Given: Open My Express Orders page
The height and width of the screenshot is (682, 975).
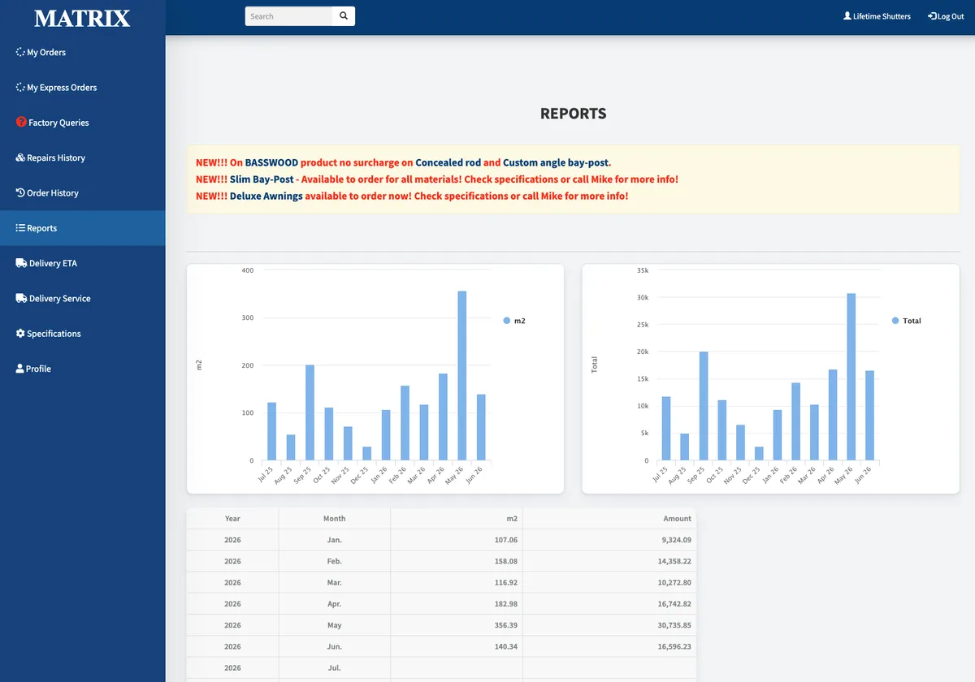Looking at the screenshot, I should click(82, 88).
